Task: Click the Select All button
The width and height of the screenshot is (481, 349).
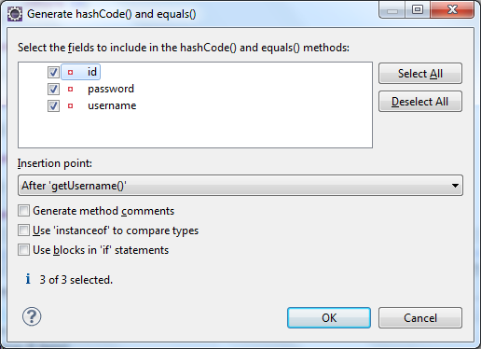Action: [420, 74]
